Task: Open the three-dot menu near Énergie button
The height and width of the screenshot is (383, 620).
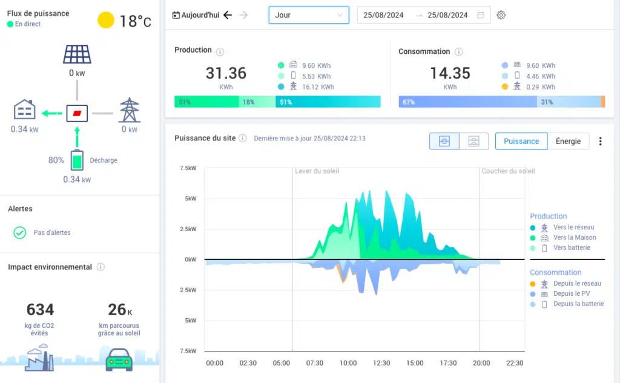Action: pyautogui.click(x=600, y=141)
